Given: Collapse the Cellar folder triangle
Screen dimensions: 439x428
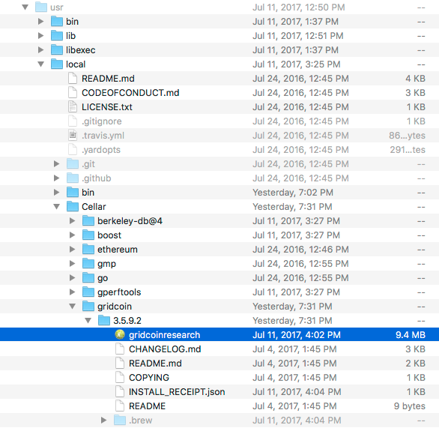Looking at the screenshot, I should (x=56, y=207).
